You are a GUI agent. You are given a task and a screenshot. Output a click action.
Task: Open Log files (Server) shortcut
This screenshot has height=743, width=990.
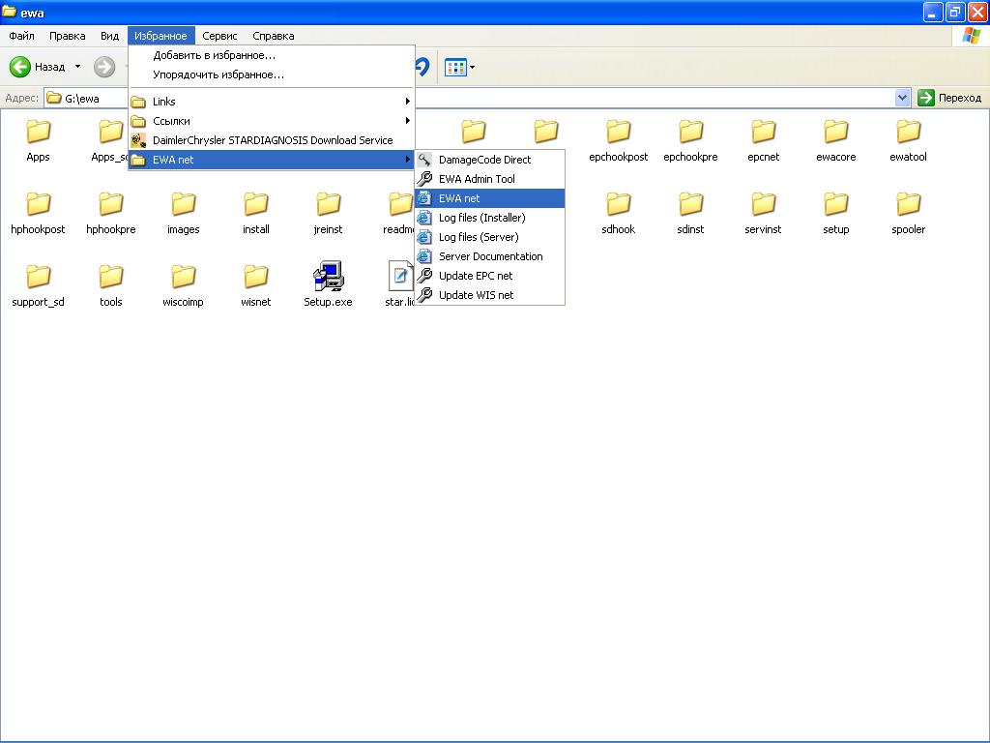pos(490,237)
